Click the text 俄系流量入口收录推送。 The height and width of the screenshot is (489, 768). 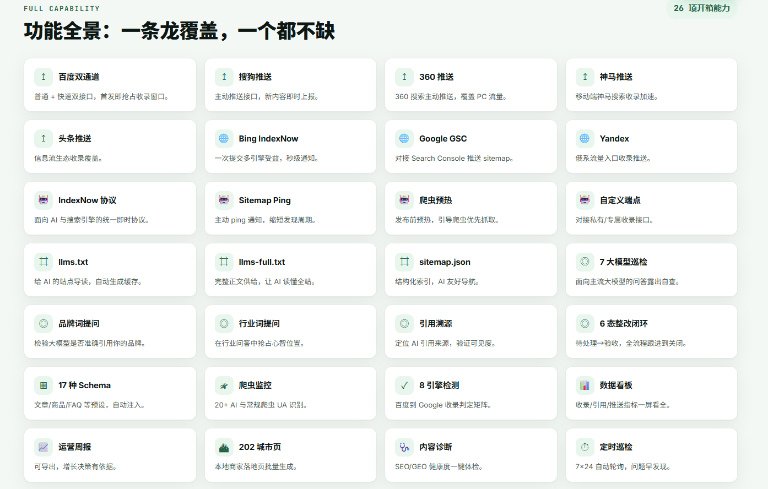click(615, 158)
